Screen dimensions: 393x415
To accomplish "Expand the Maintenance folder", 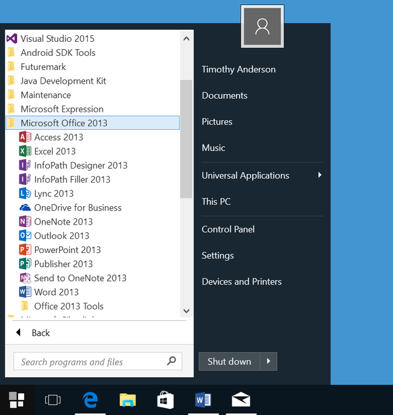I will tap(92, 95).
